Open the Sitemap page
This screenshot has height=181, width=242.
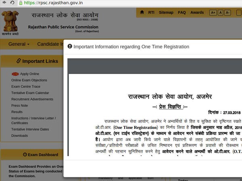click(x=166, y=12)
